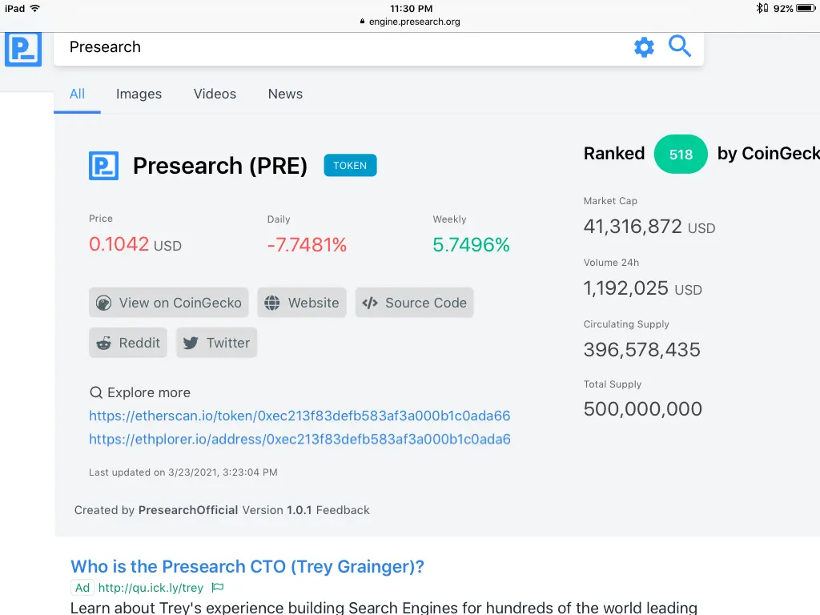Image resolution: width=820 pixels, height=615 pixels.
Task: Click the battery indicator in status bar
Action: (806, 8)
